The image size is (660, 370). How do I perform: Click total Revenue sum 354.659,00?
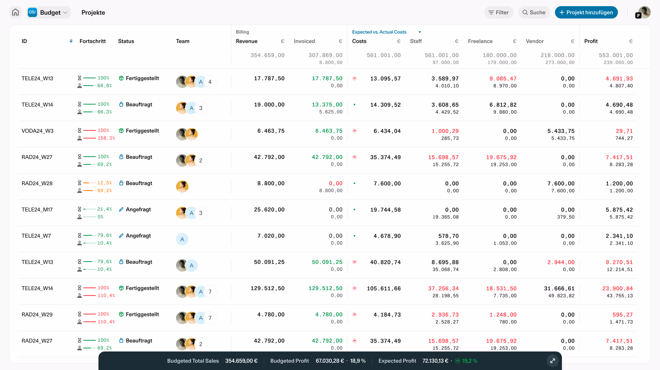pyautogui.click(x=268, y=55)
